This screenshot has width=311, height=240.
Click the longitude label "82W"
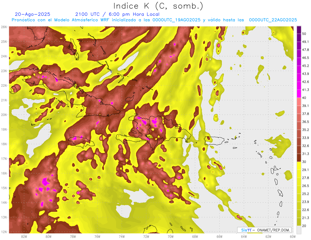point(24,236)
